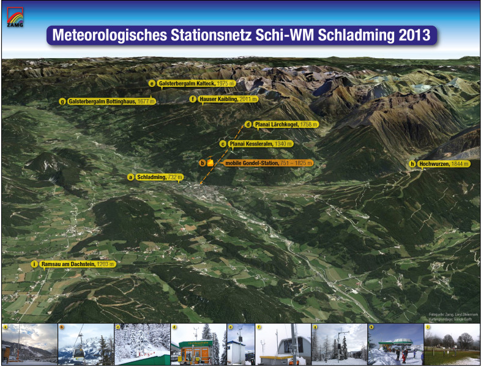Select the yellow 'a' marker beside Schladming
The image size is (481, 367).
point(131,177)
